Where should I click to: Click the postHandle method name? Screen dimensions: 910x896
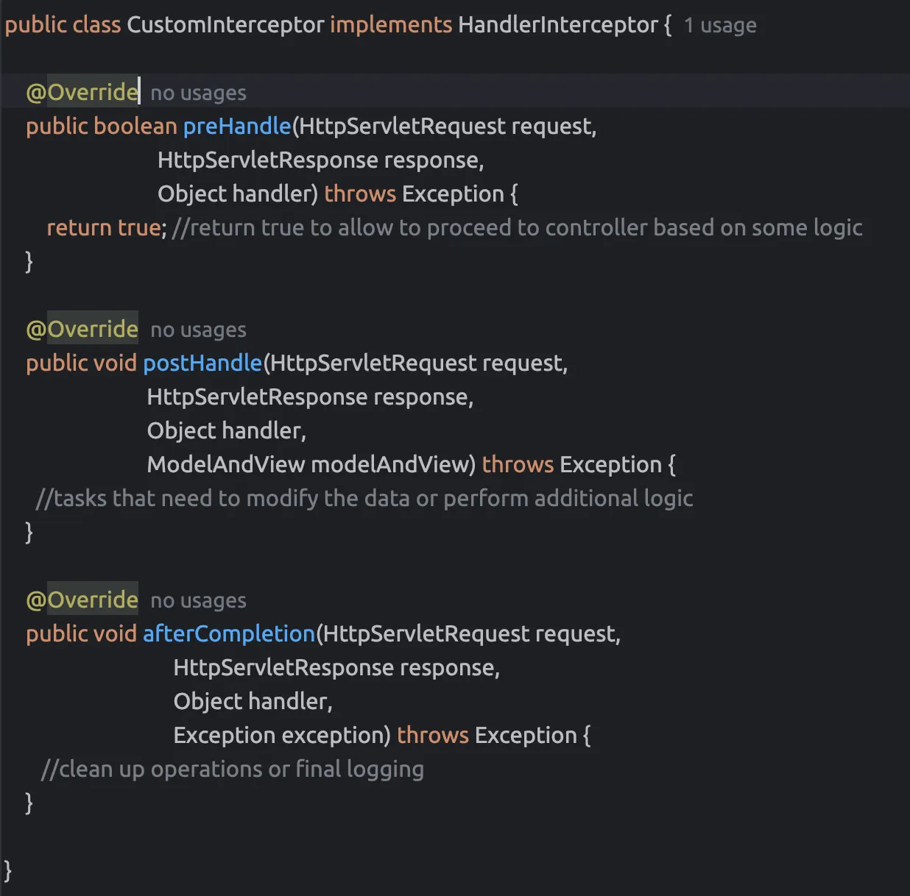202,363
